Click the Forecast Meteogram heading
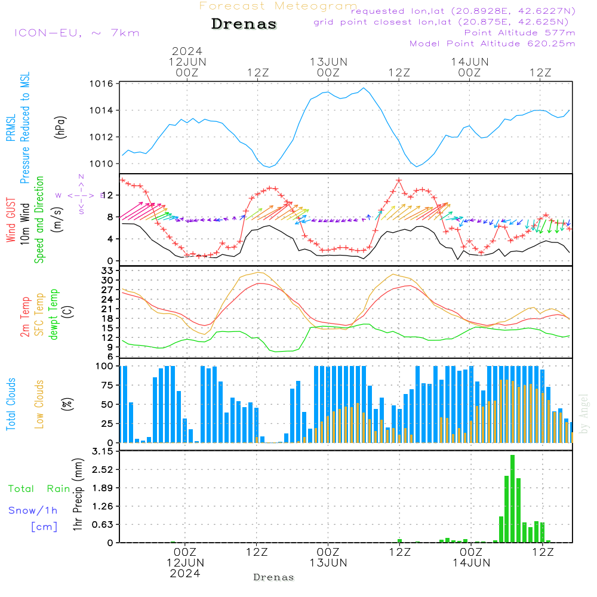This screenshot has height=597, width=597. pyautogui.click(x=278, y=6)
